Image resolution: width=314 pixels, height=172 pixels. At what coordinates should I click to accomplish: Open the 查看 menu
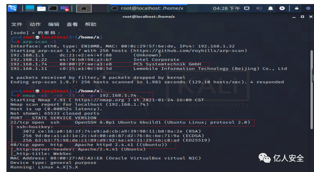click(x=72, y=24)
